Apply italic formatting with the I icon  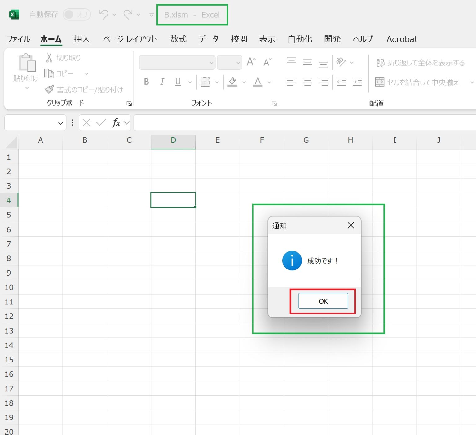[162, 82]
